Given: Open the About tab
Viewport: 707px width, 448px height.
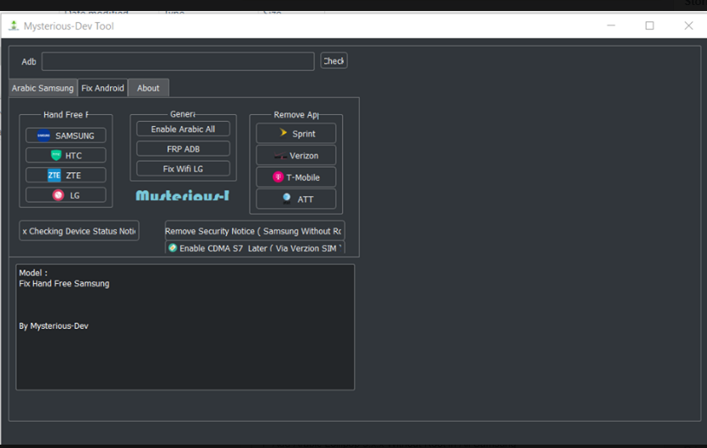Looking at the screenshot, I should pyautogui.click(x=148, y=88).
